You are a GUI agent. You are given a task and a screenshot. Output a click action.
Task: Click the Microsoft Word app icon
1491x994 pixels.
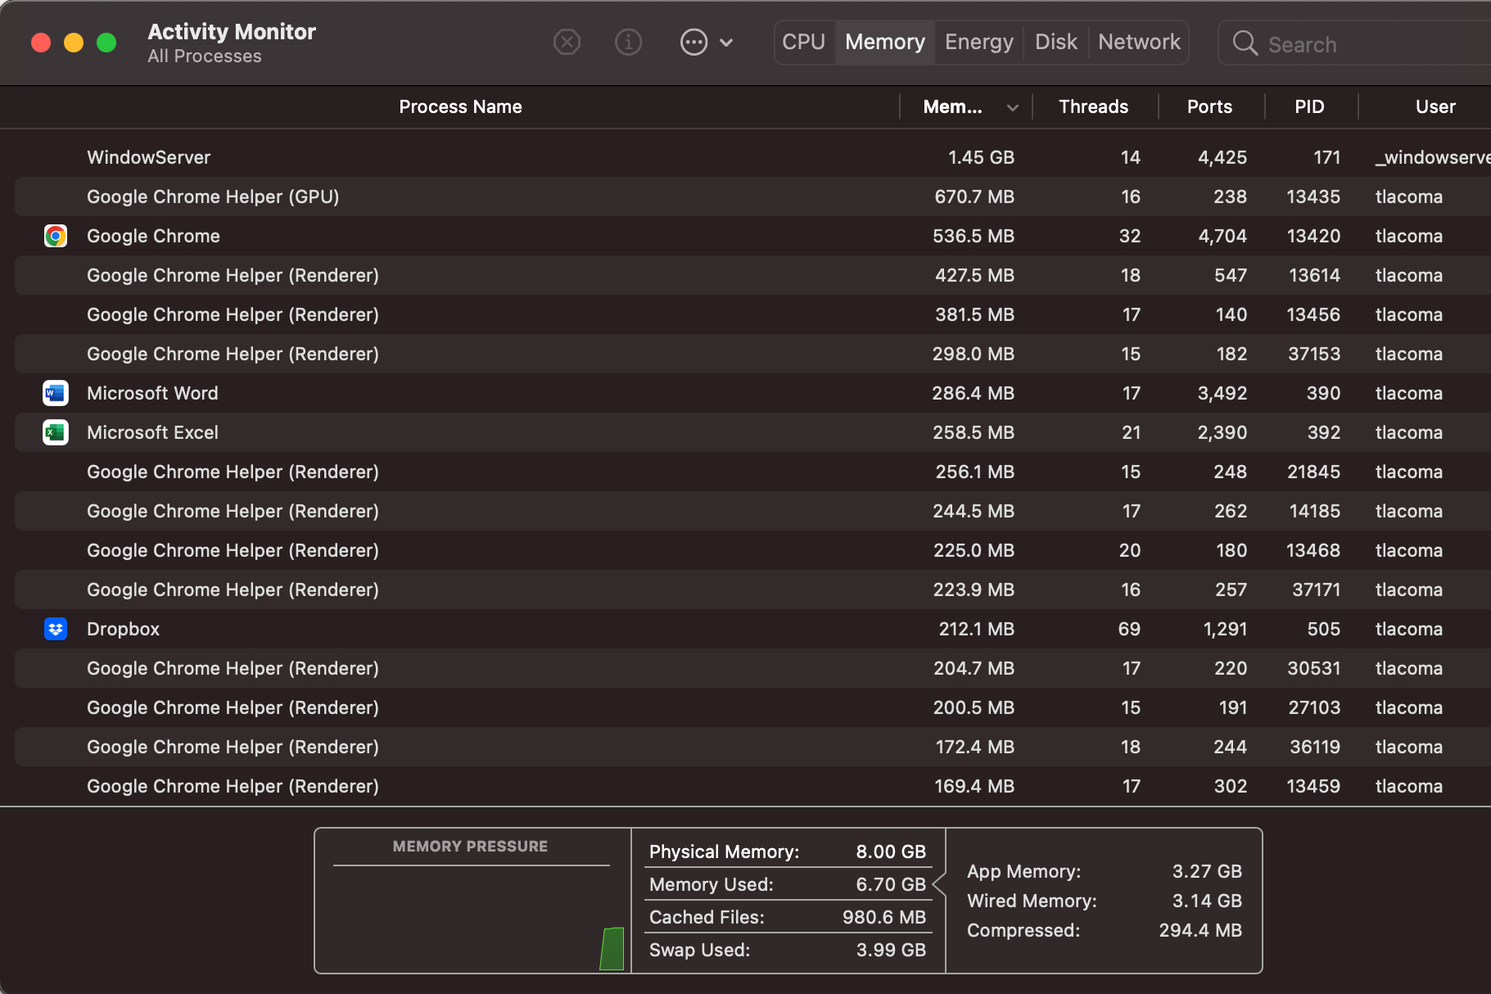point(55,393)
